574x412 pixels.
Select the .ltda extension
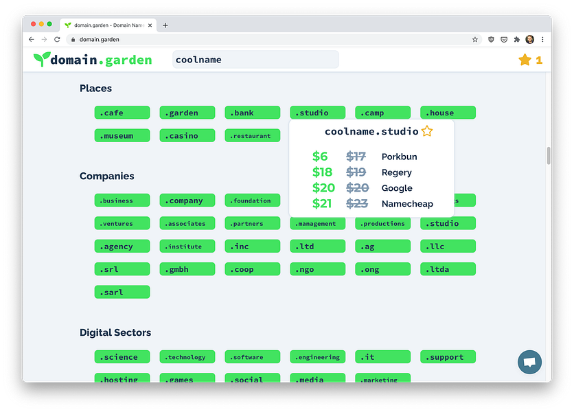(x=448, y=269)
